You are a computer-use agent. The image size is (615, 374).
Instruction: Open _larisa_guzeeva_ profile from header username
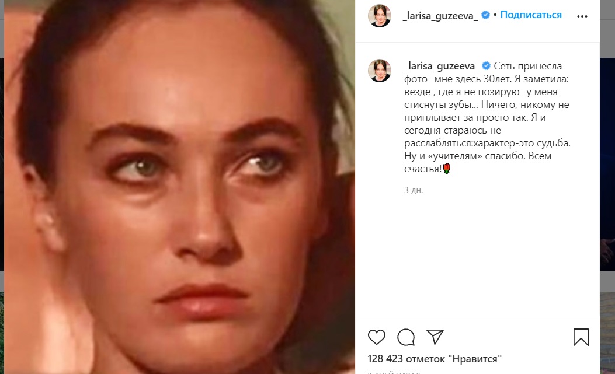pos(440,16)
